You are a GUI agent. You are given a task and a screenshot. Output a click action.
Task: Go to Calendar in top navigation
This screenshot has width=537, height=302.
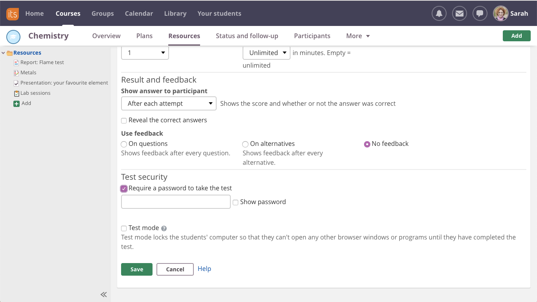139,13
